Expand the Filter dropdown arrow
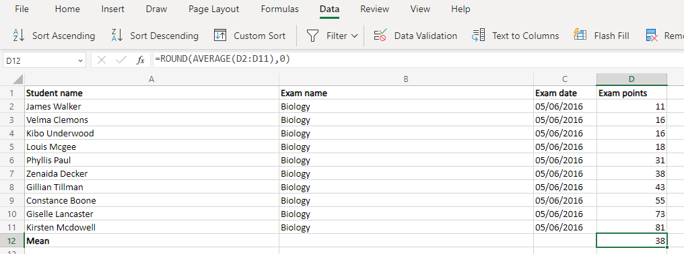Screen dimensions: 684x254 353,36
